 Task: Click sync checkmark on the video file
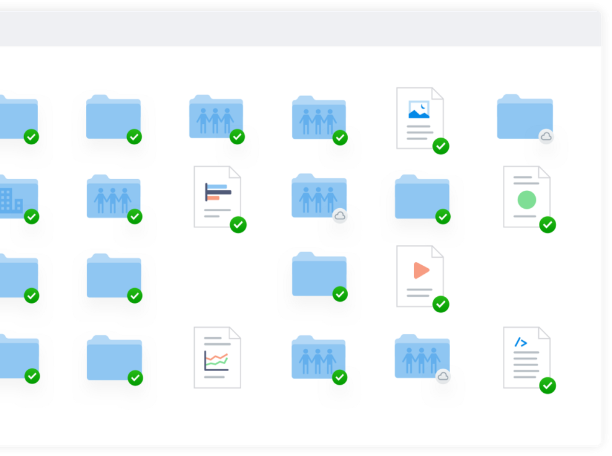[x=441, y=304]
